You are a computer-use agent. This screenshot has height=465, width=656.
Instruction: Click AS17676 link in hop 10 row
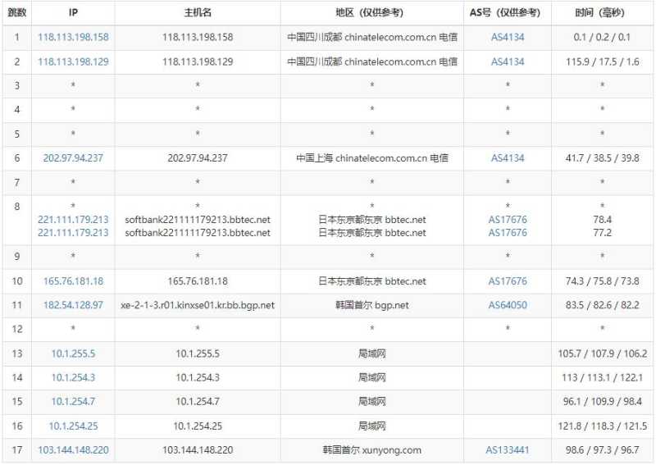(508, 281)
